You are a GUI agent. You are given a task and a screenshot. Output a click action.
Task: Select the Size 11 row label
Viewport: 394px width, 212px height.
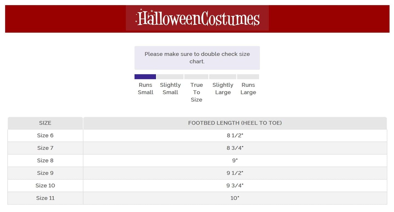click(45, 198)
